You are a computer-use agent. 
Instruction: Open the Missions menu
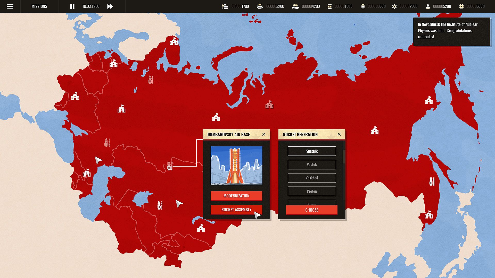[39, 6]
